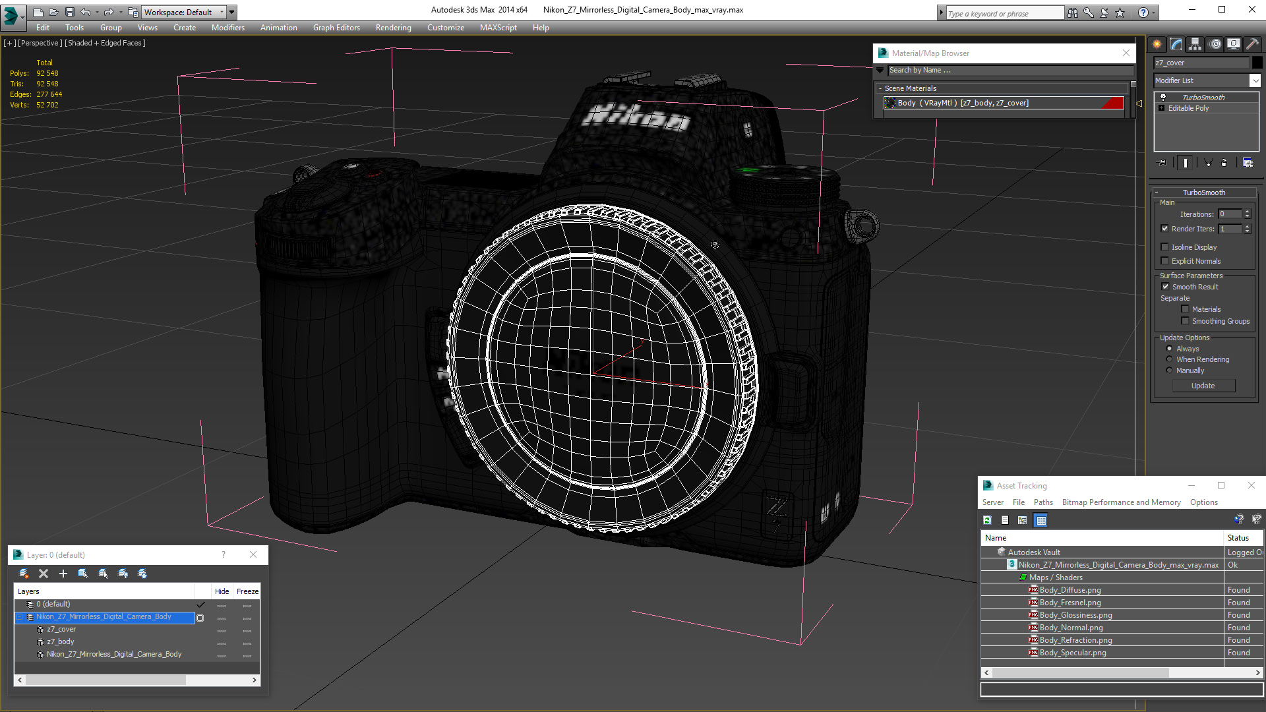The width and height of the screenshot is (1266, 712).
Task: Uncheck the Smooth Result checkbox
Action: tap(1165, 287)
